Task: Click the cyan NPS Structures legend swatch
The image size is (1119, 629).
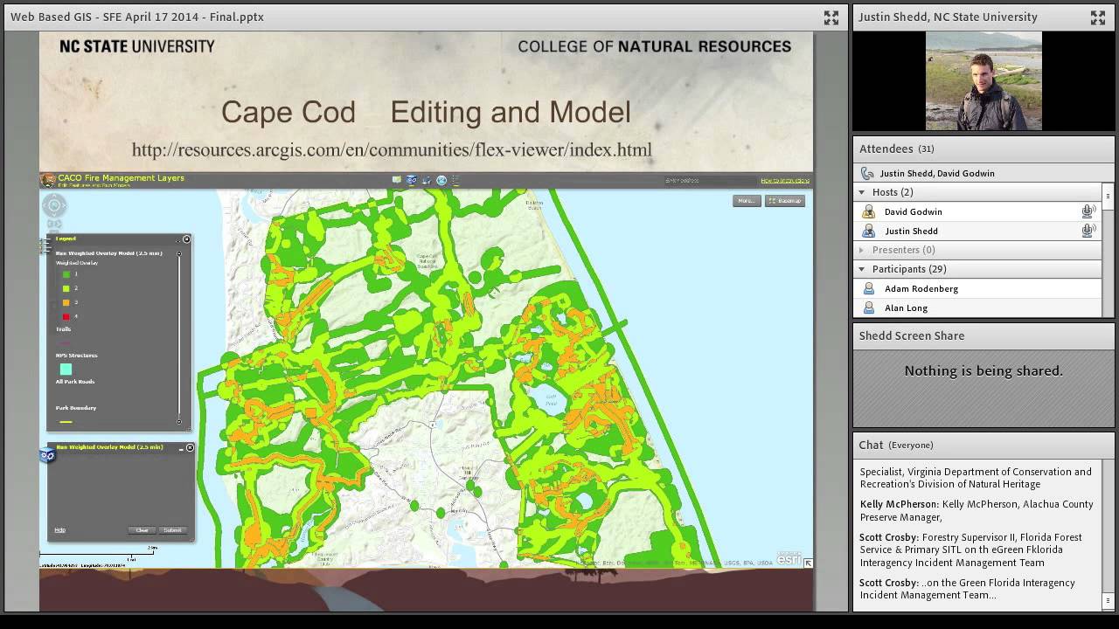Action: pyautogui.click(x=66, y=370)
